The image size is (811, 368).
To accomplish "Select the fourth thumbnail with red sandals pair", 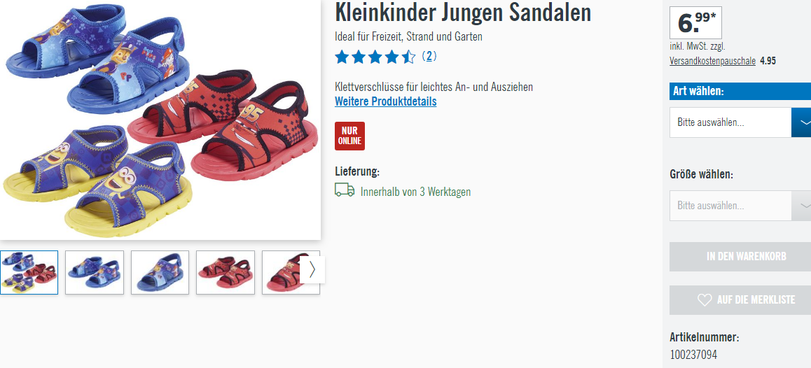I will tap(226, 272).
